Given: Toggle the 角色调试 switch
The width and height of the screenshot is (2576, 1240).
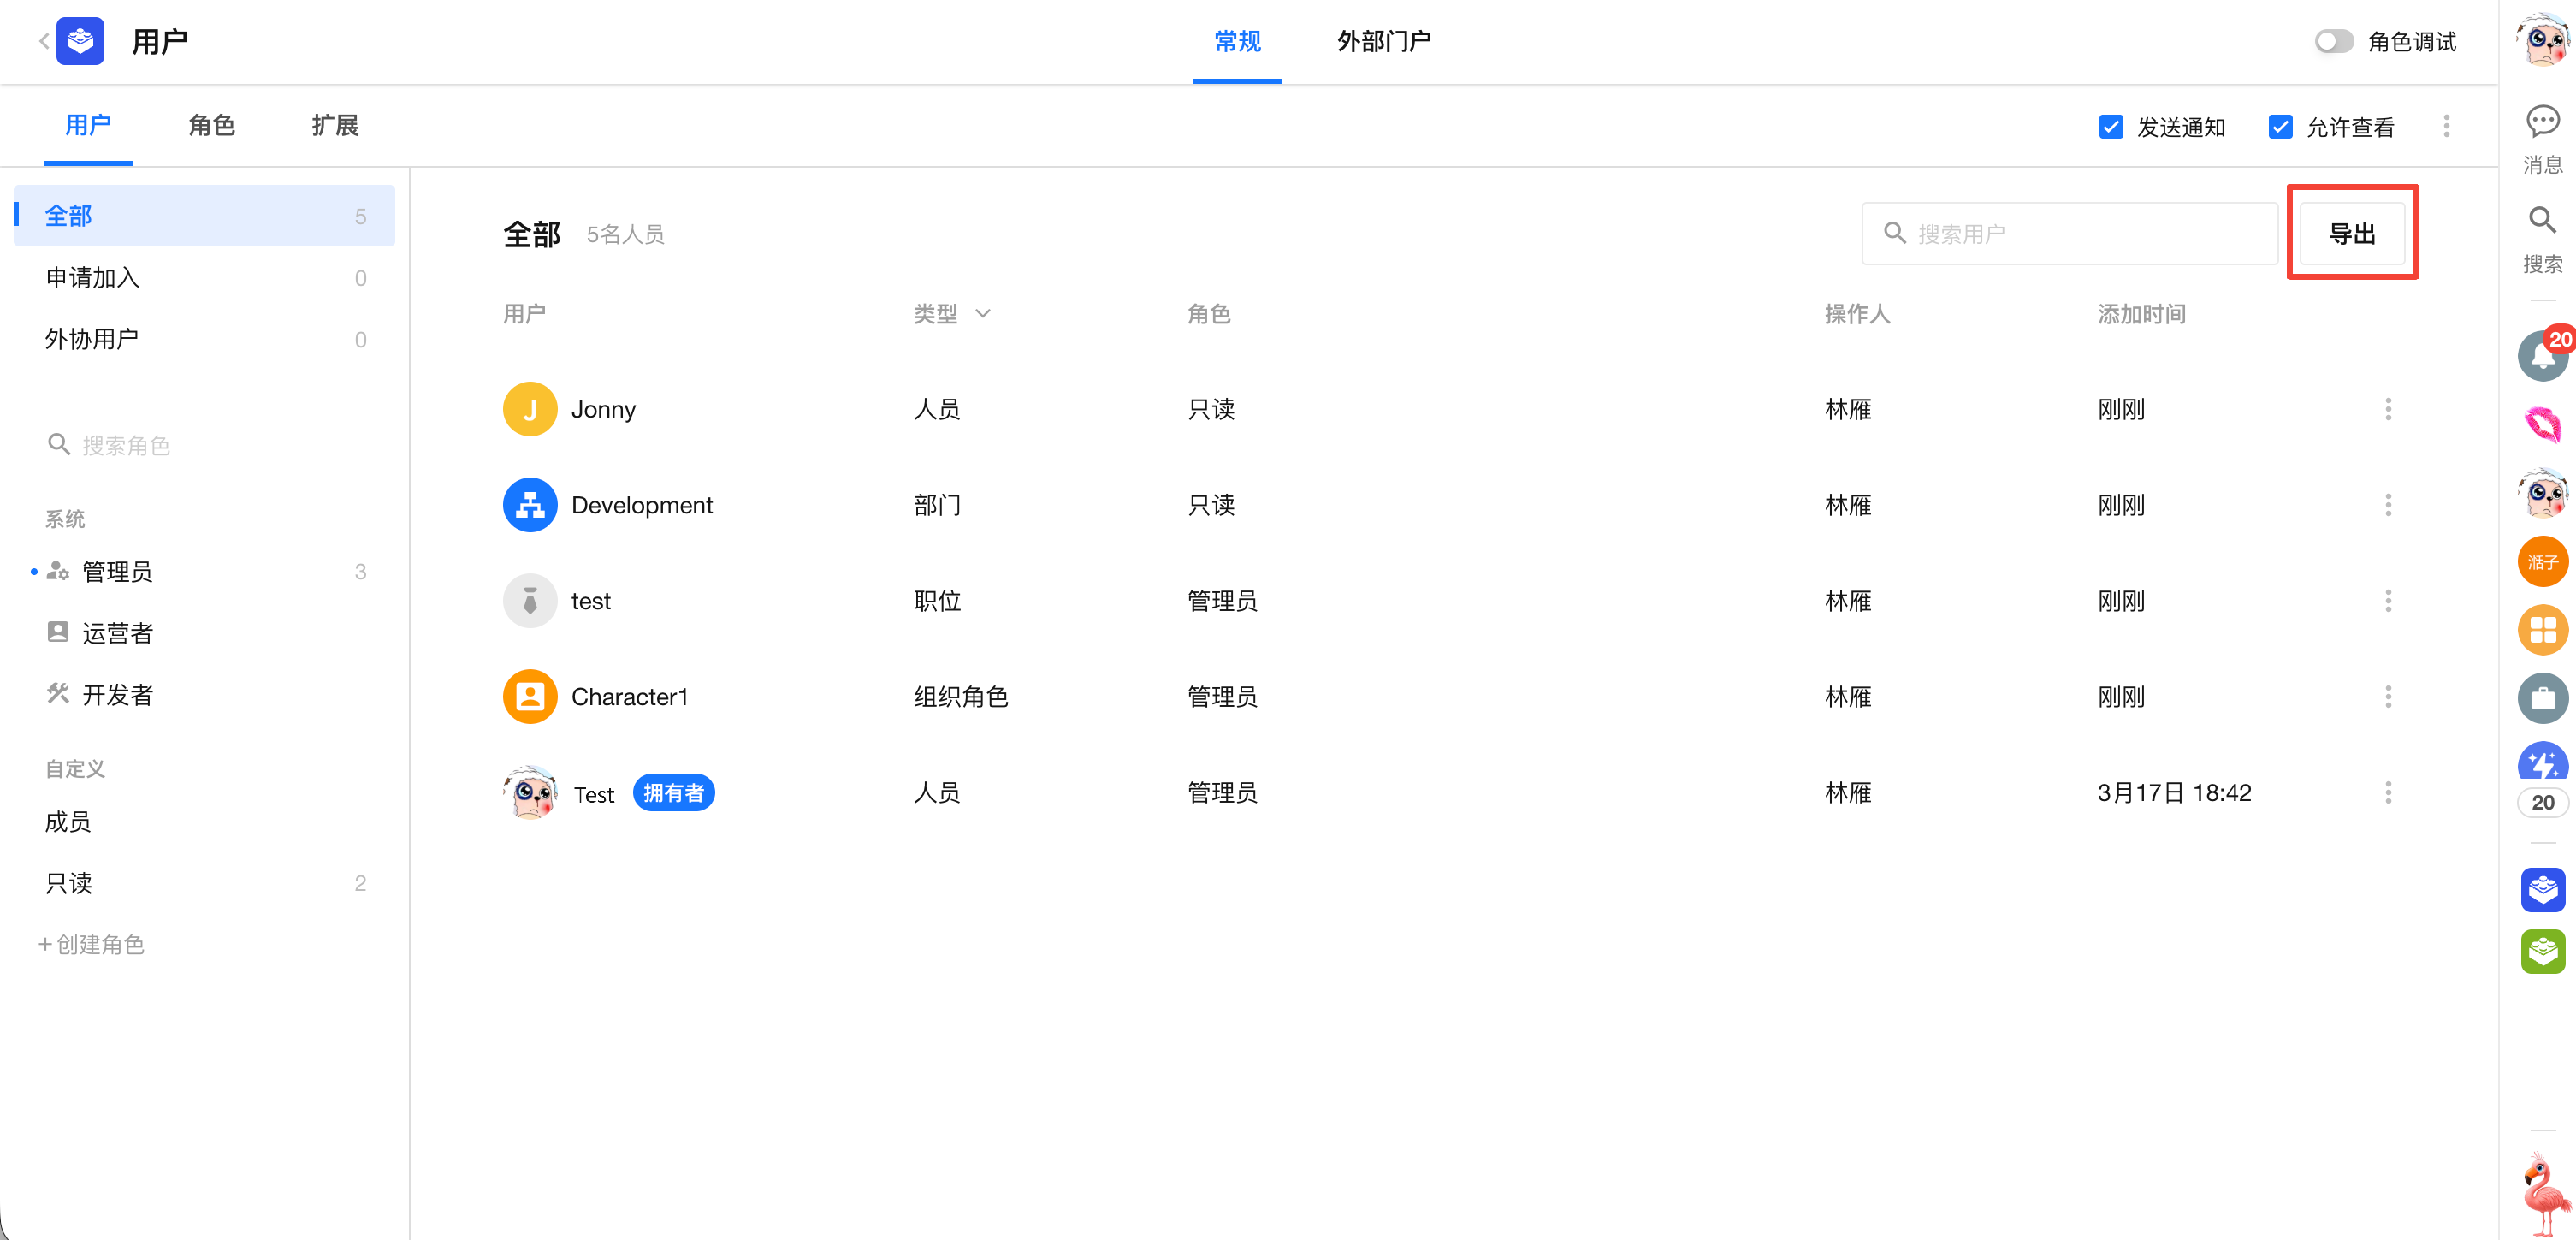Looking at the screenshot, I should coord(2334,41).
